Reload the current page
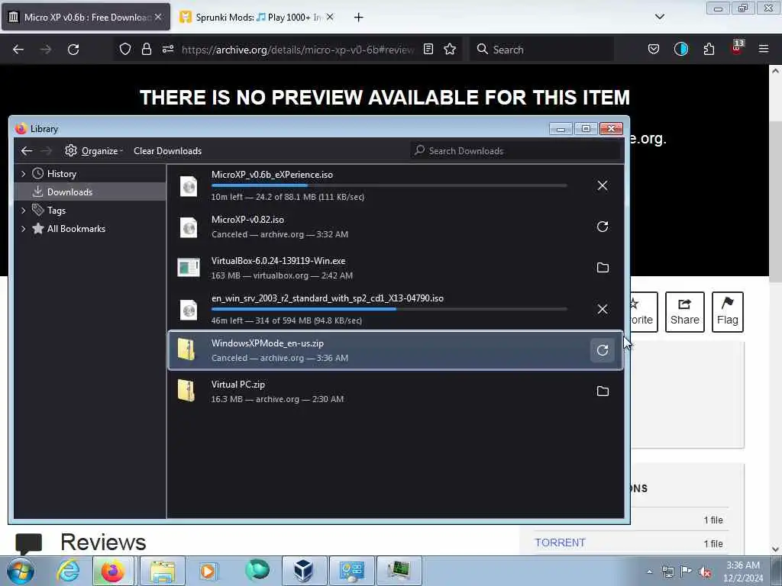This screenshot has width=782, height=586. click(x=73, y=50)
